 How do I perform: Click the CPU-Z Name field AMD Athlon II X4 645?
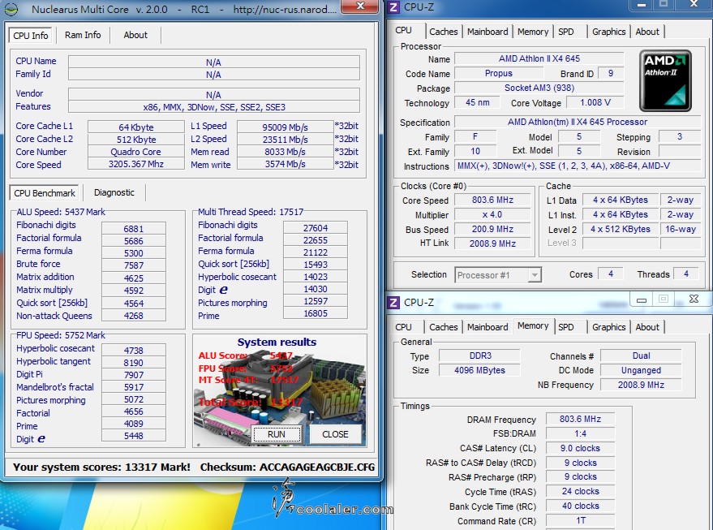pos(539,58)
